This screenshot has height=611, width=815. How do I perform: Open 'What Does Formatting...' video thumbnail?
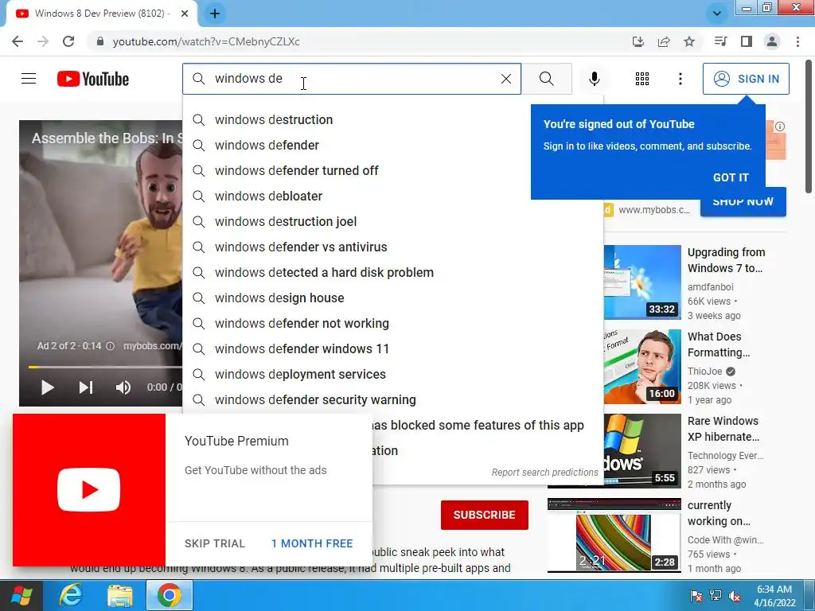pyautogui.click(x=642, y=366)
